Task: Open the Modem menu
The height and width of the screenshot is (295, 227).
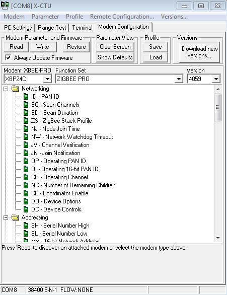Action: click(x=14, y=17)
